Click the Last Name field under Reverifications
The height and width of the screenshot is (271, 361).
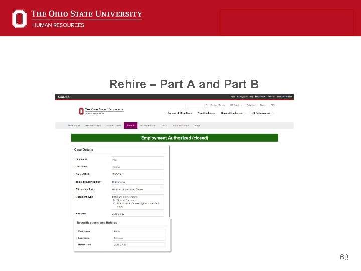(x=139, y=238)
